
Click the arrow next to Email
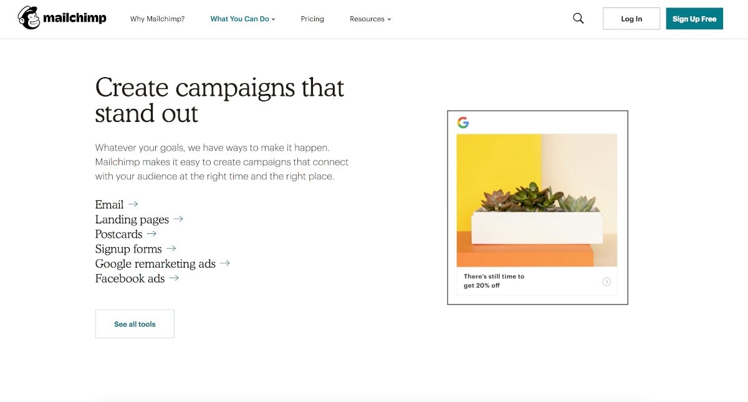[x=133, y=204]
